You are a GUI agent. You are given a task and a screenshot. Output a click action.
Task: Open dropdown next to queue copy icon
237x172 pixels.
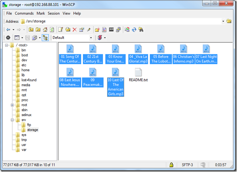pos(40,37)
